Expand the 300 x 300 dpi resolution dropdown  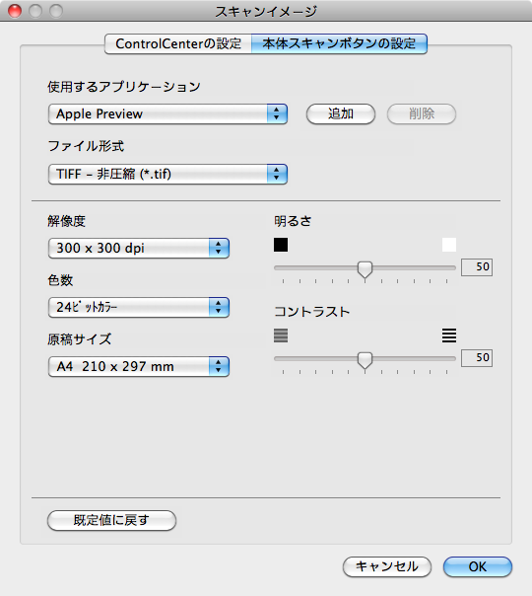coord(139,249)
